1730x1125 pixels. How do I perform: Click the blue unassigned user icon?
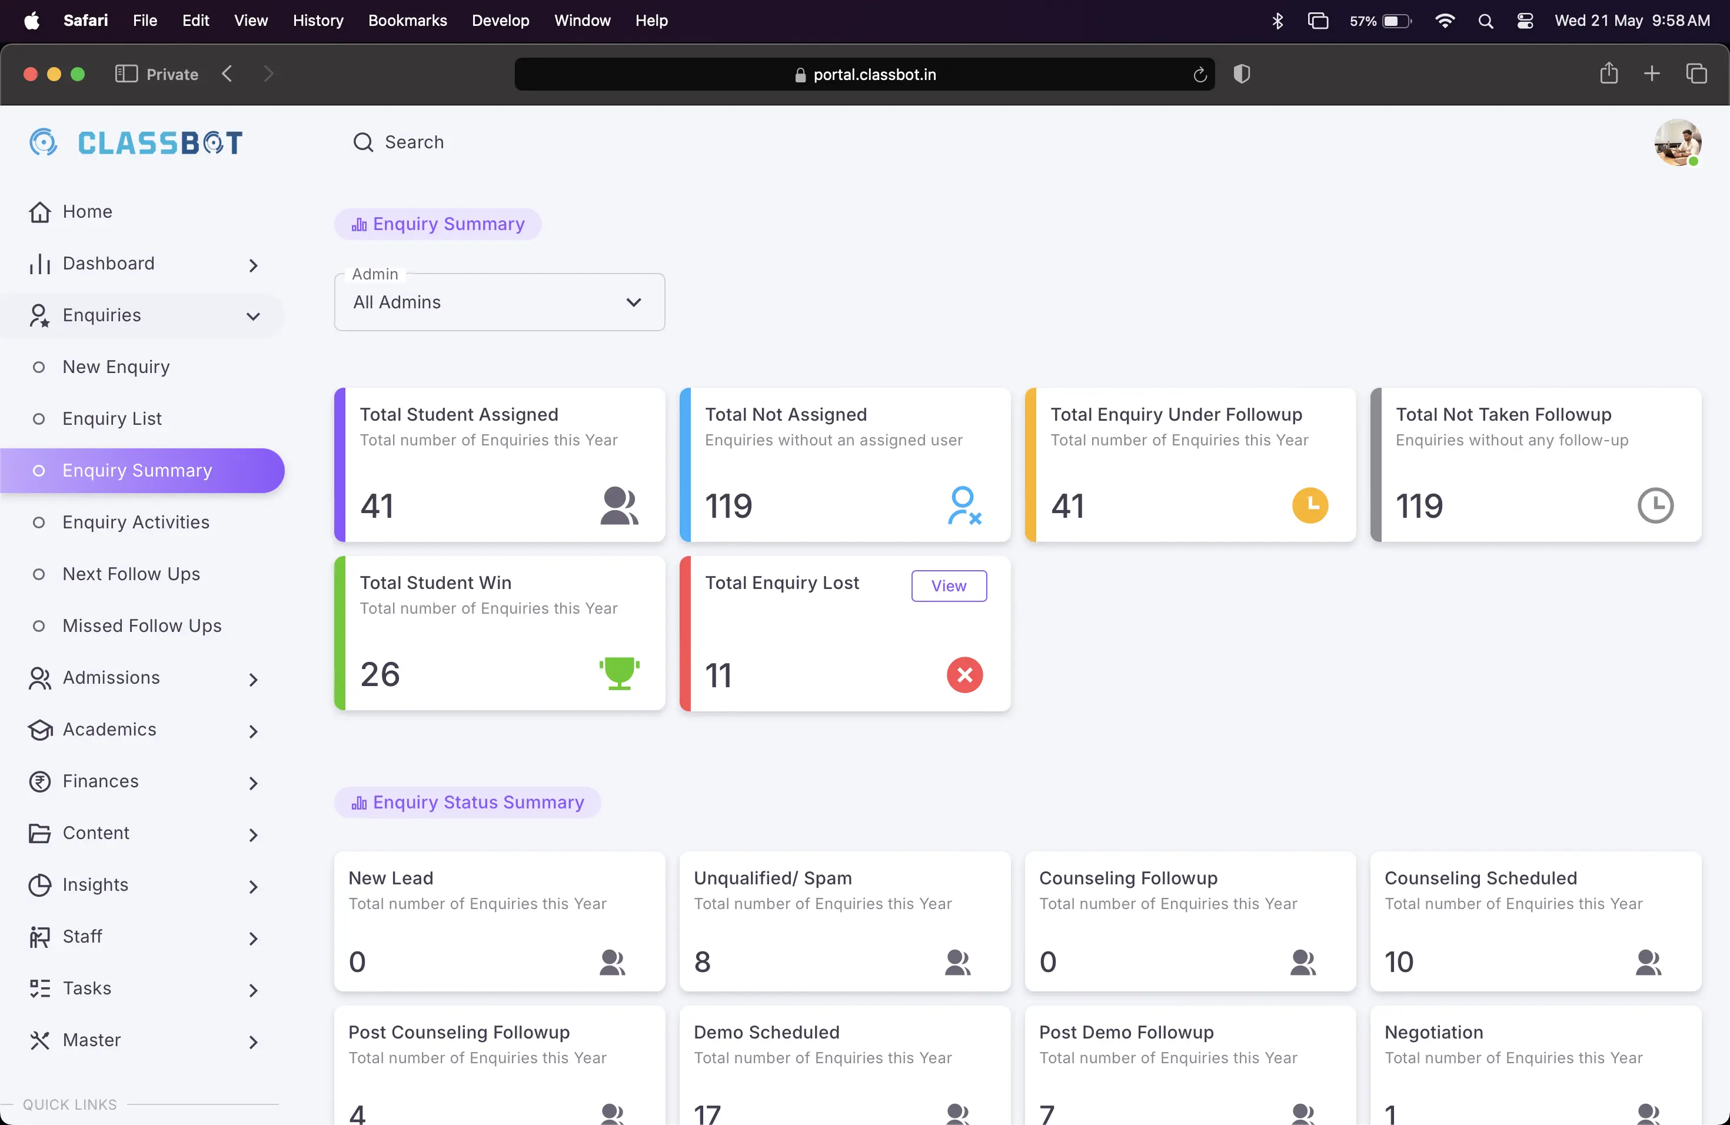point(964,505)
